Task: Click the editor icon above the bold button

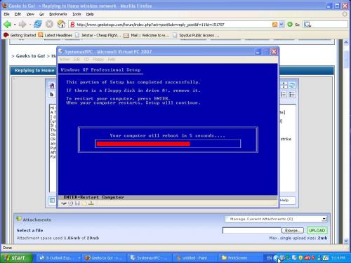Action: click(52, 86)
